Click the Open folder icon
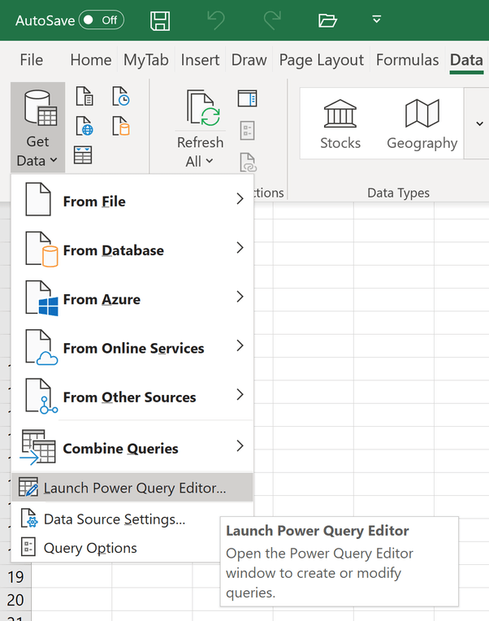The height and width of the screenshot is (621, 489). [327, 20]
